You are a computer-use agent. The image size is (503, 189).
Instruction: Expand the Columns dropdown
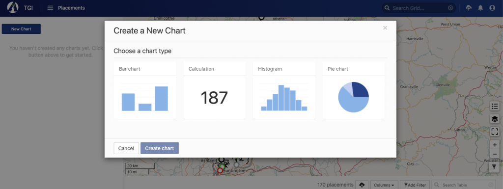(384, 185)
